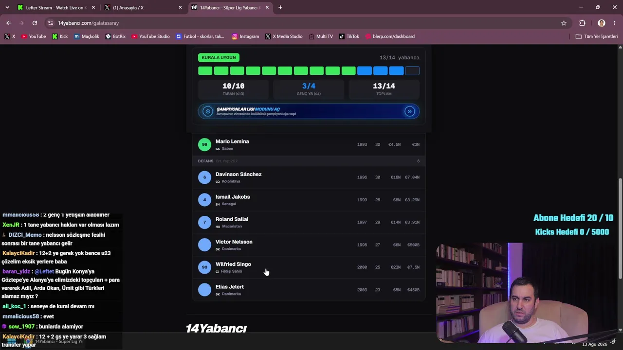Select the Ismail Jakobs player name
The height and width of the screenshot is (350, 623).
pos(233,197)
